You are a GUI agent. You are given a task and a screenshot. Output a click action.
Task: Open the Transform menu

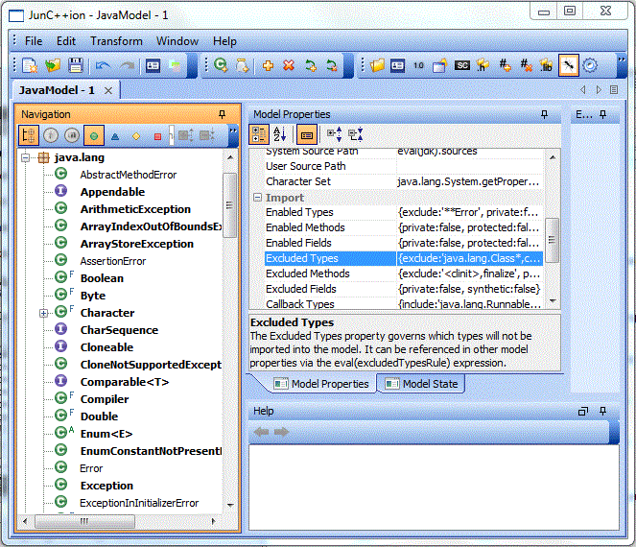[116, 41]
